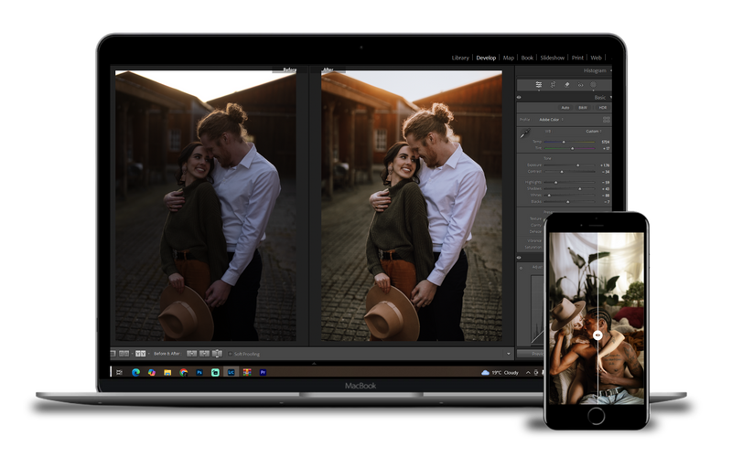Open the WB Custom preset dropdown

(x=594, y=131)
